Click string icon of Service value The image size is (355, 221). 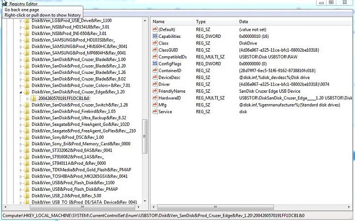click(155, 111)
